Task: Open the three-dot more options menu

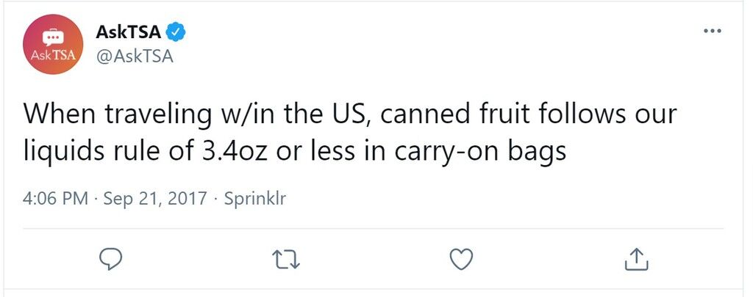Action: tap(712, 31)
